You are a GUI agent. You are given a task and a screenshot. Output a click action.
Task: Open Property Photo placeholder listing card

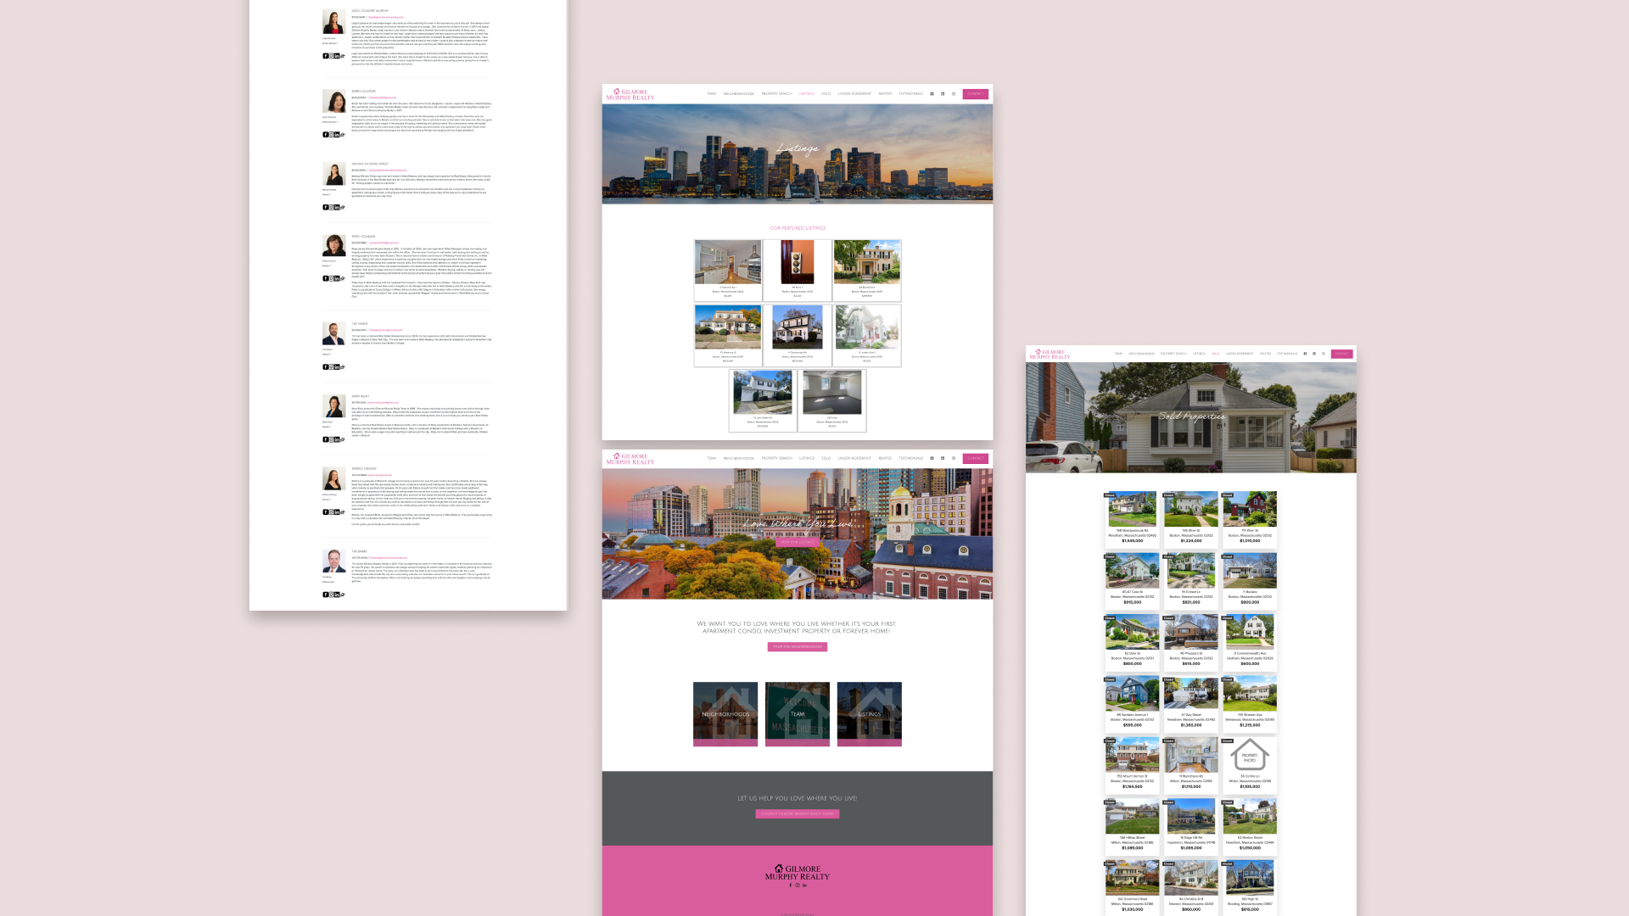pyautogui.click(x=1249, y=756)
